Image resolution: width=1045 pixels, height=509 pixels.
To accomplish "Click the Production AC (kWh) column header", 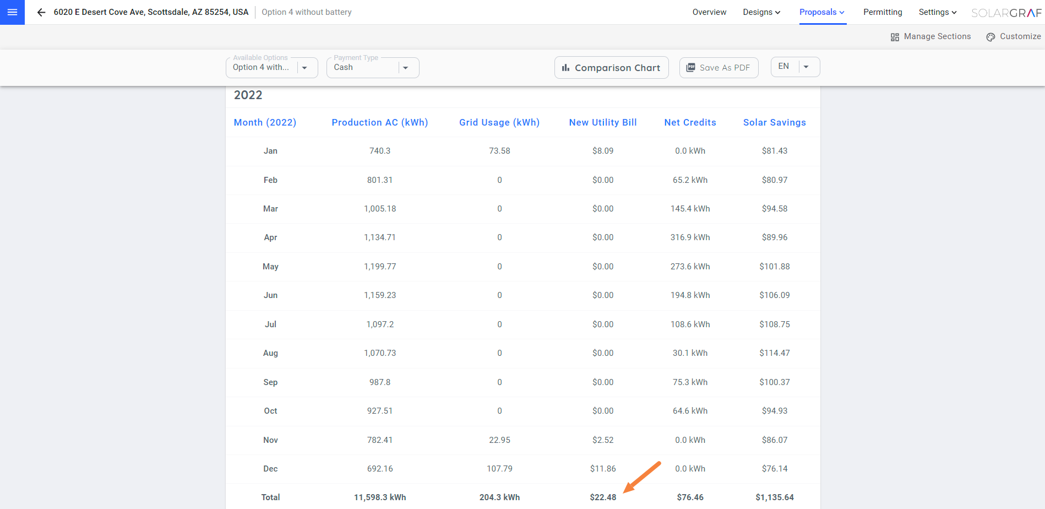I will 379,122.
